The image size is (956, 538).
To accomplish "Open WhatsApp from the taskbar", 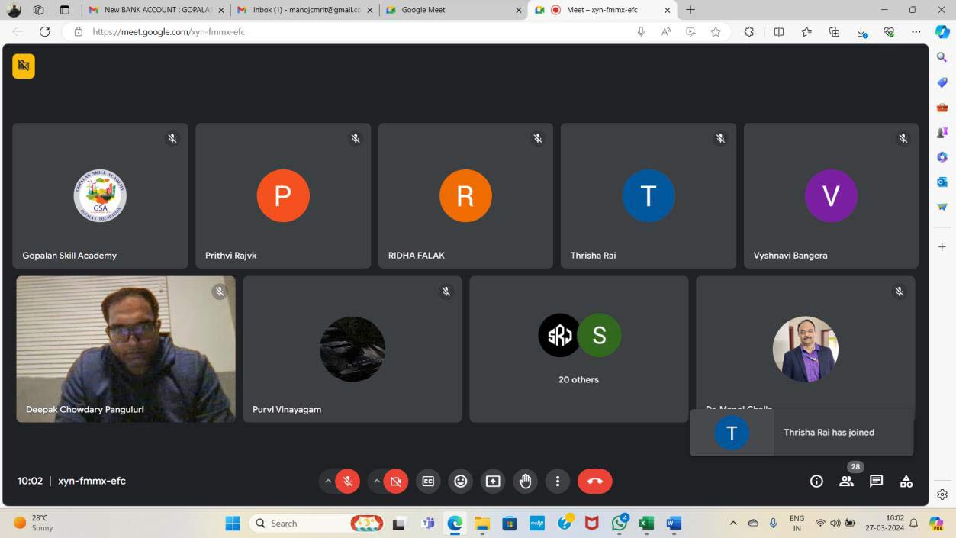I will coord(620,524).
